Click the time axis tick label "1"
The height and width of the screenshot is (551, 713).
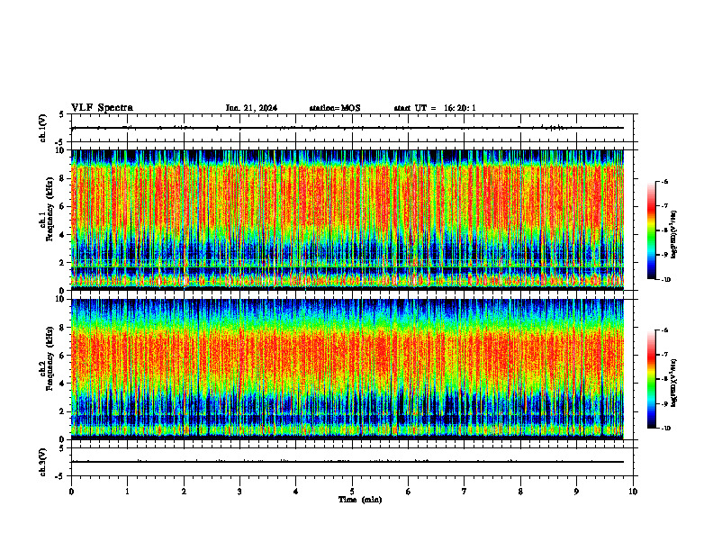coord(127,492)
